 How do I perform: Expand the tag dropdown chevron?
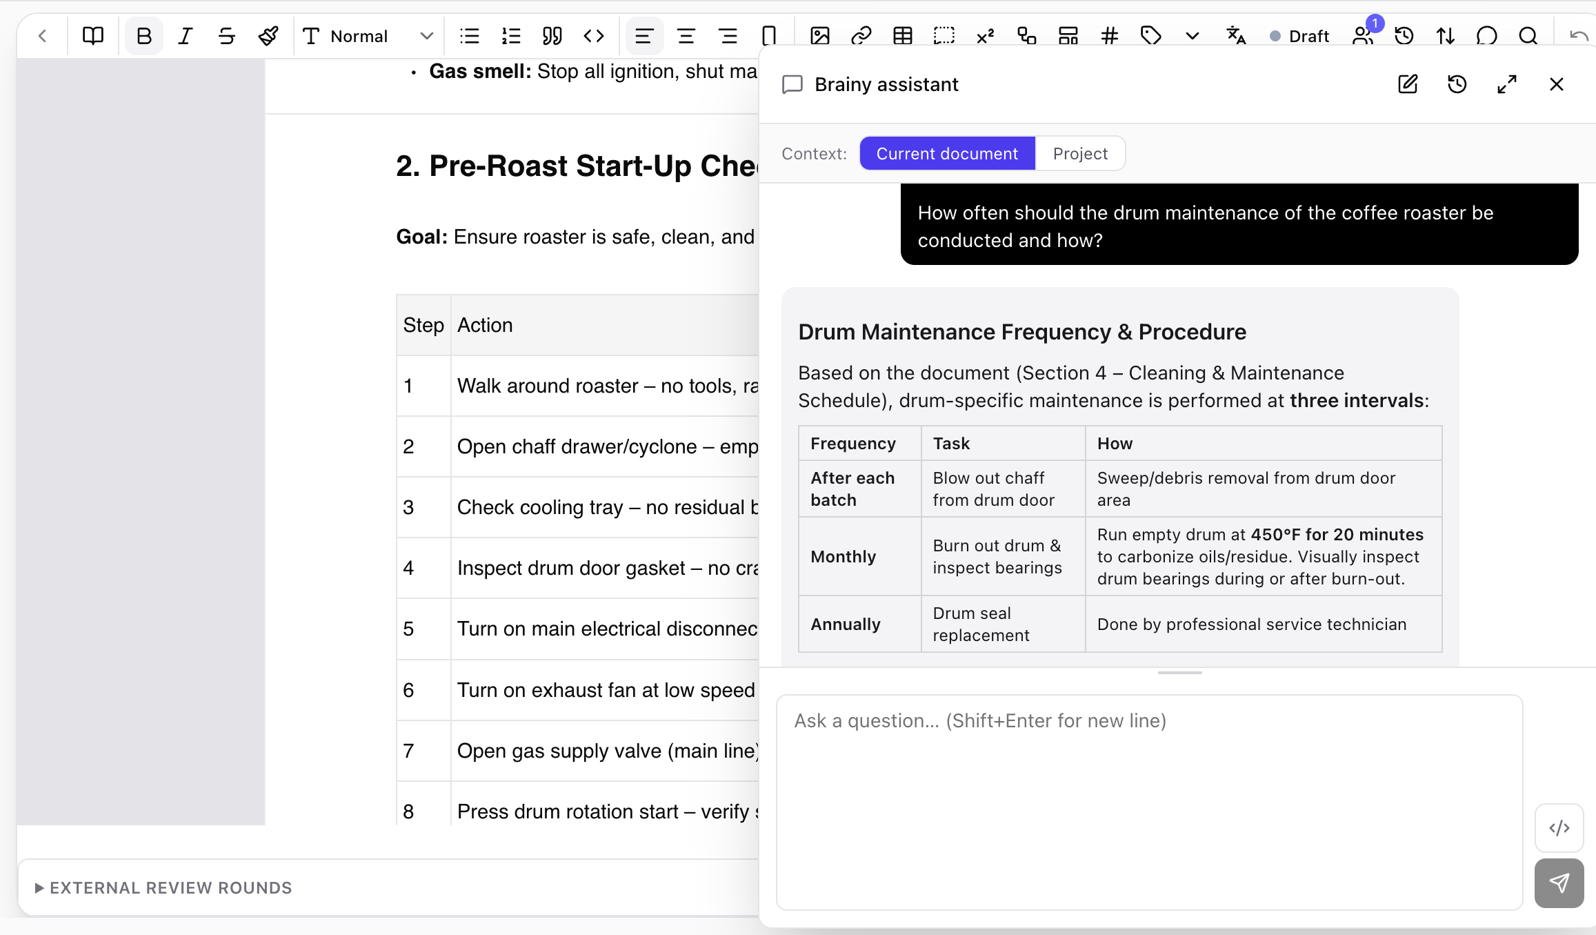tap(1193, 36)
